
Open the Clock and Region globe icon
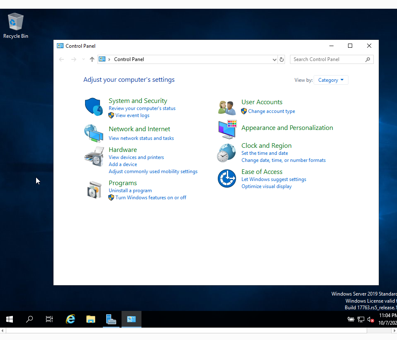pyautogui.click(x=227, y=153)
